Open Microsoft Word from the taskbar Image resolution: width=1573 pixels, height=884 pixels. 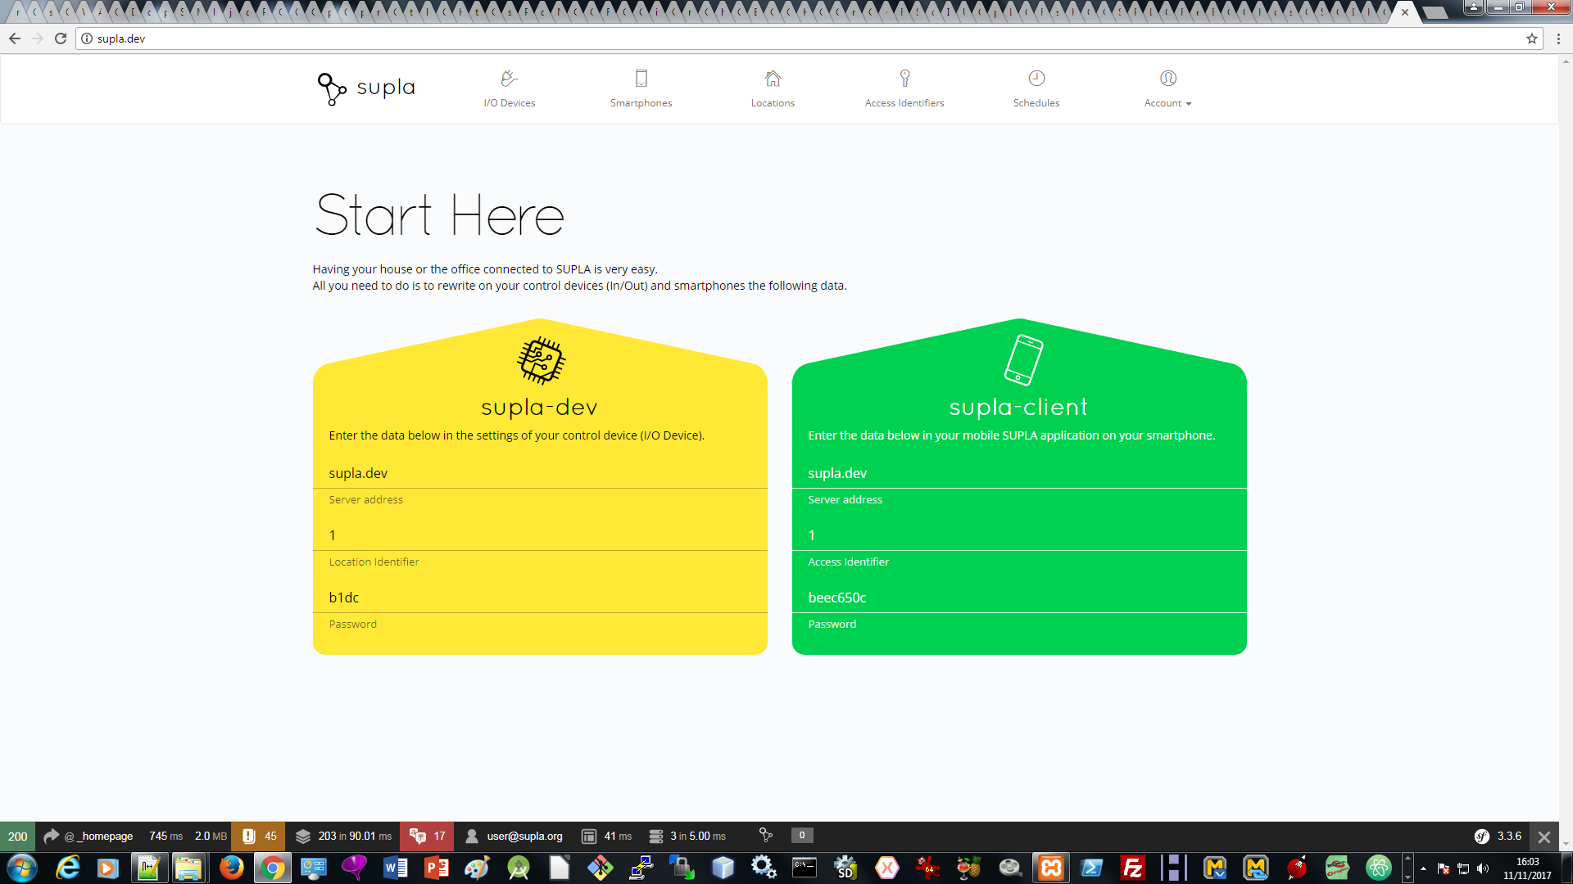(x=396, y=868)
